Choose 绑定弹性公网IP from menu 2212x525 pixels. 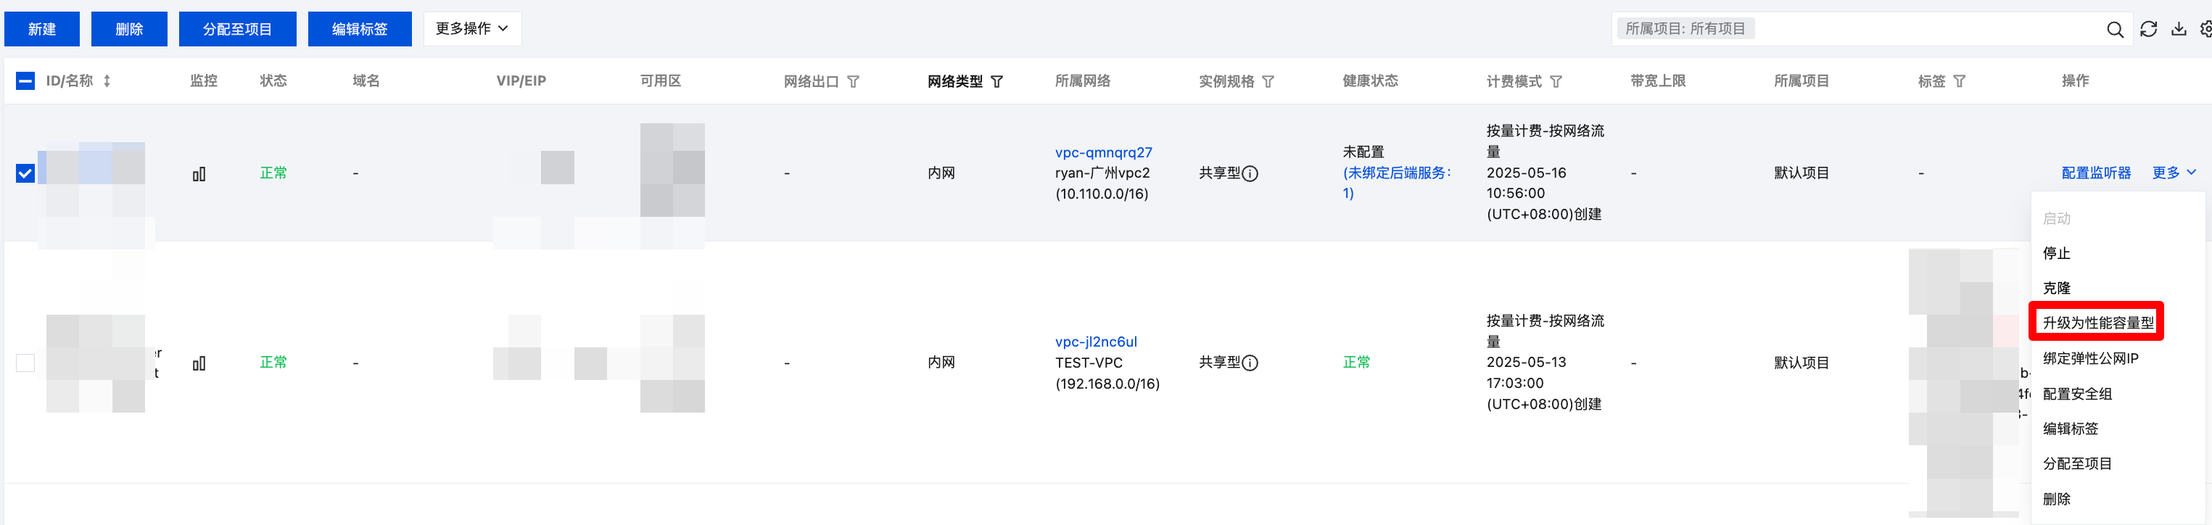[2090, 358]
